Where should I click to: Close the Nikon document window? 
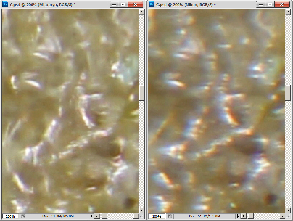(282, 4)
